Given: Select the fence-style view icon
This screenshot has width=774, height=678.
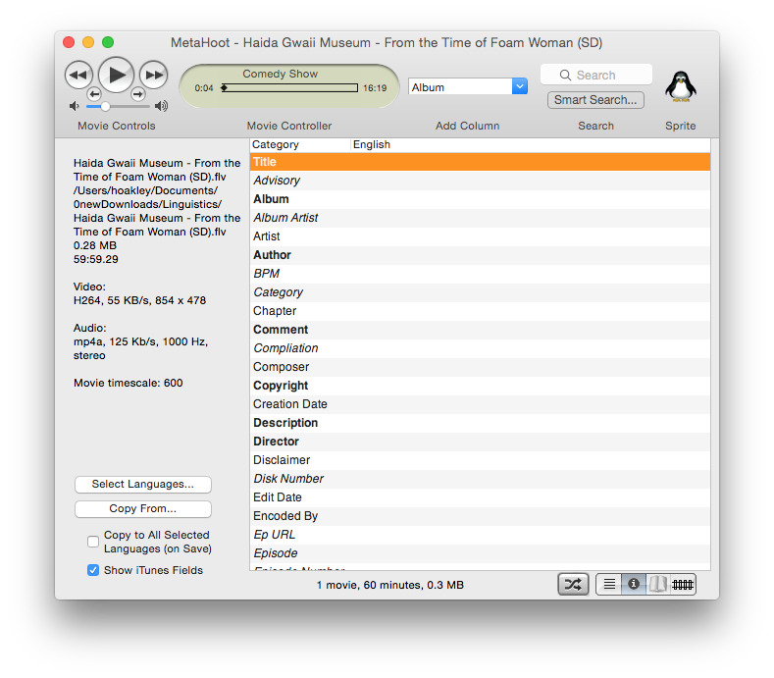Looking at the screenshot, I should [x=684, y=585].
